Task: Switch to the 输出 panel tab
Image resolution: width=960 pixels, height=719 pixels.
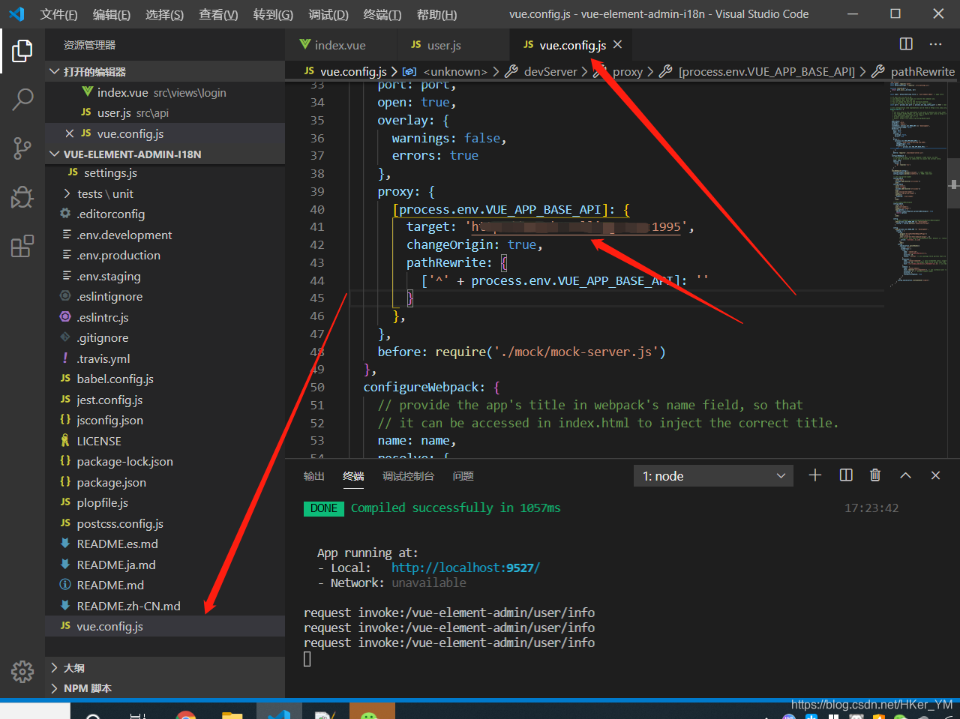Action: pyautogui.click(x=313, y=476)
